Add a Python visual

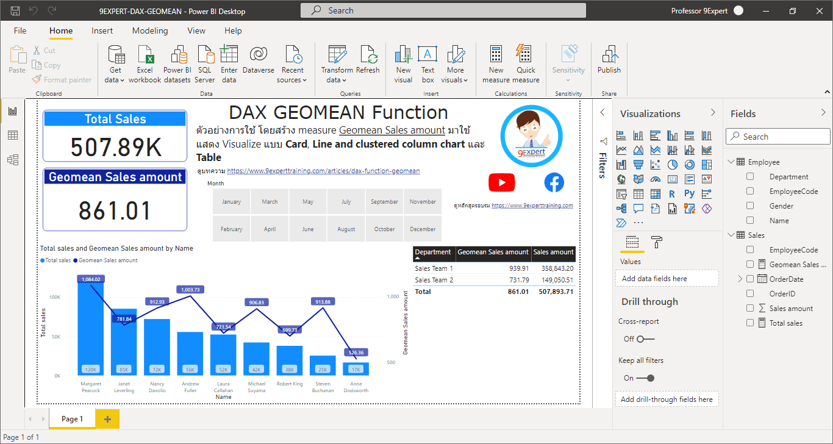(689, 194)
